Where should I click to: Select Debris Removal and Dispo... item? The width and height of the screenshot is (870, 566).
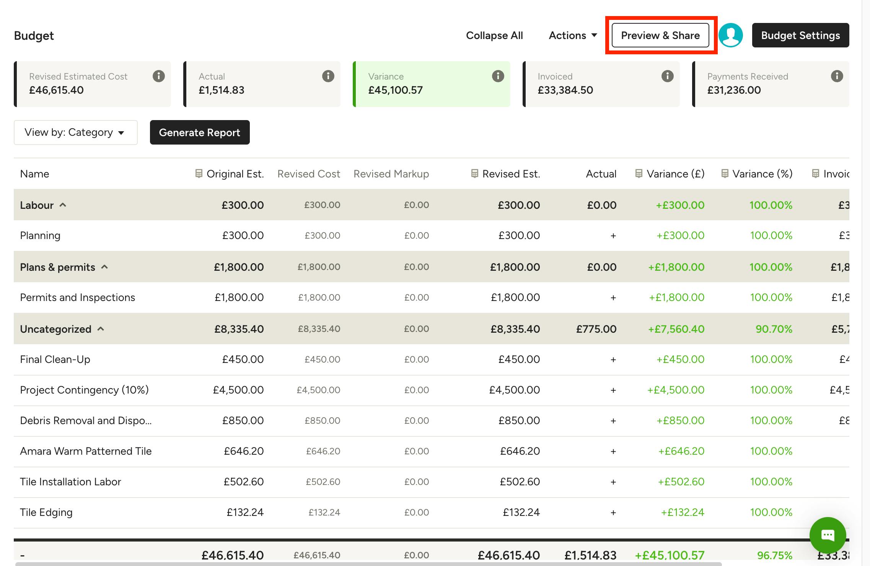pyautogui.click(x=86, y=421)
